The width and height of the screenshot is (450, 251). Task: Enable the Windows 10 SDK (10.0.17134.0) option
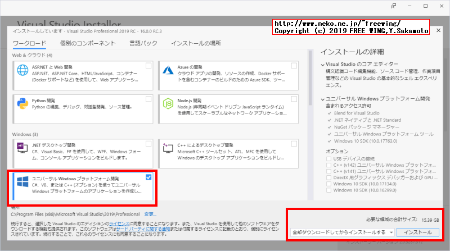pyautogui.click(x=328, y=184)
